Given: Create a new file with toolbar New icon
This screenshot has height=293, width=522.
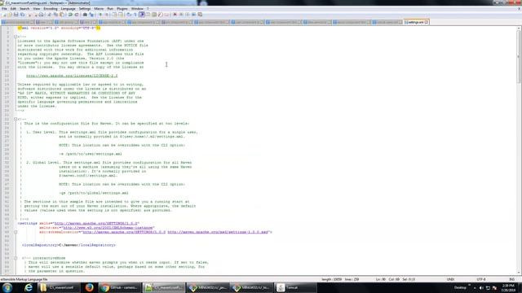Looking at the screenshot, I should pos(3,15).
